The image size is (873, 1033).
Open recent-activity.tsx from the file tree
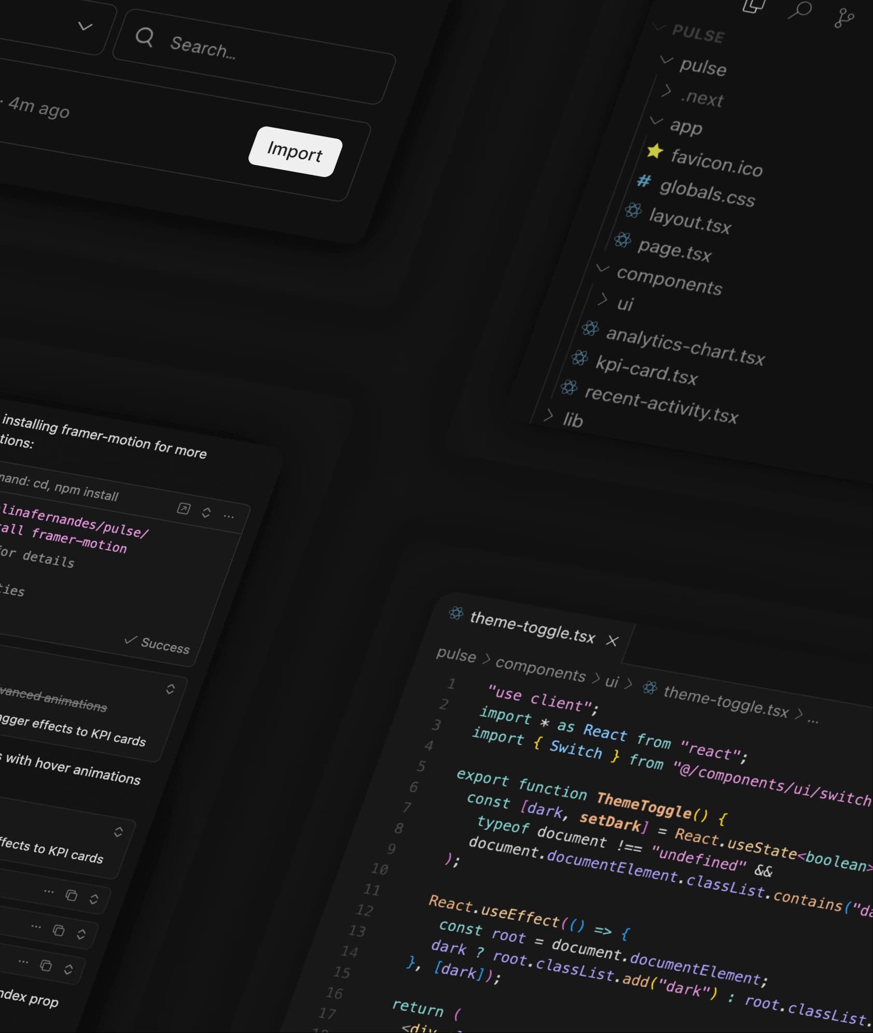(661, 404)
